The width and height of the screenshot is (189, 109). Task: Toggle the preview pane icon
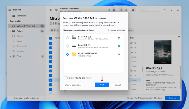[133, 10]
